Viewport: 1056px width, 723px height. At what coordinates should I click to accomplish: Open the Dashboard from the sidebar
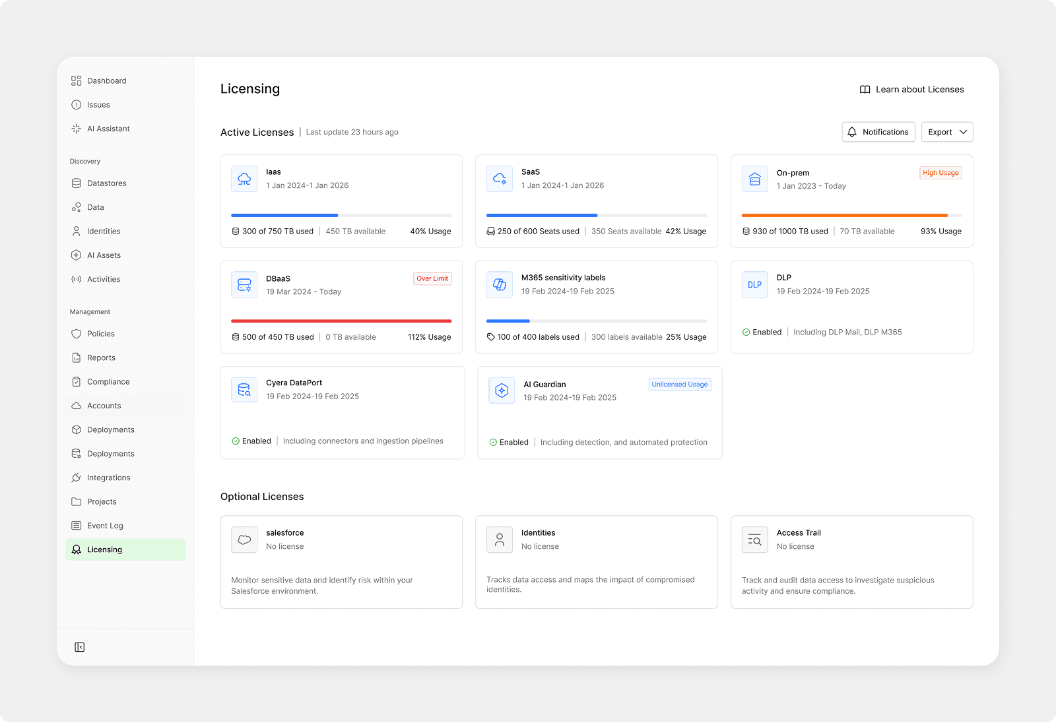(106, 80)
